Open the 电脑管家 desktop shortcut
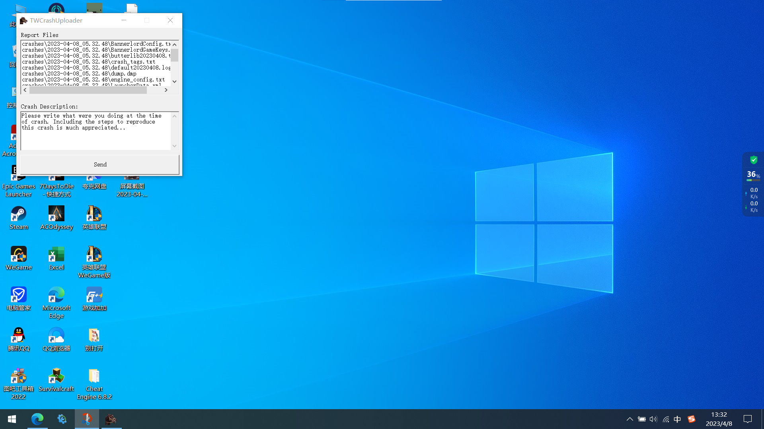Image resolution: width=764 pixels, height=429 pixels. coord(18,299)
